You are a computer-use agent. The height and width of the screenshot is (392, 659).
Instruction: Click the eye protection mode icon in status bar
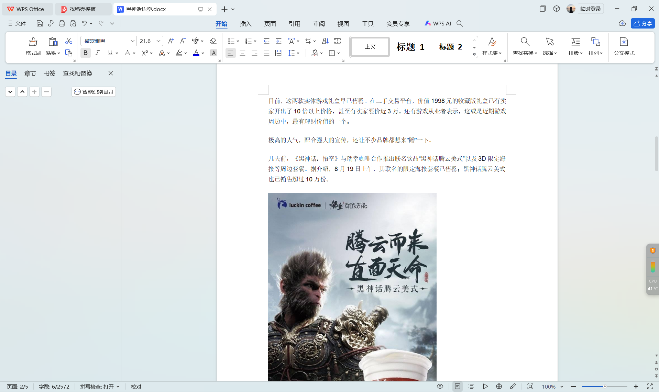pyautogui.click(x=440, y=387)
